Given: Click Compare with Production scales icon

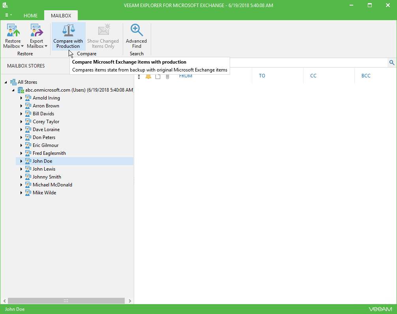Looking at the screenshot, I should coord(68,30).
